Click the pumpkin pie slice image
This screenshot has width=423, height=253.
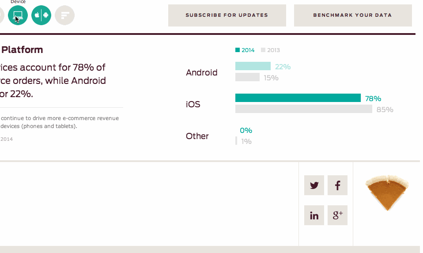pyautogui.click(x=387, y=193)
